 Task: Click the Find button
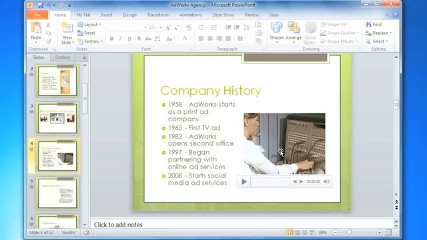coord(374,25)
